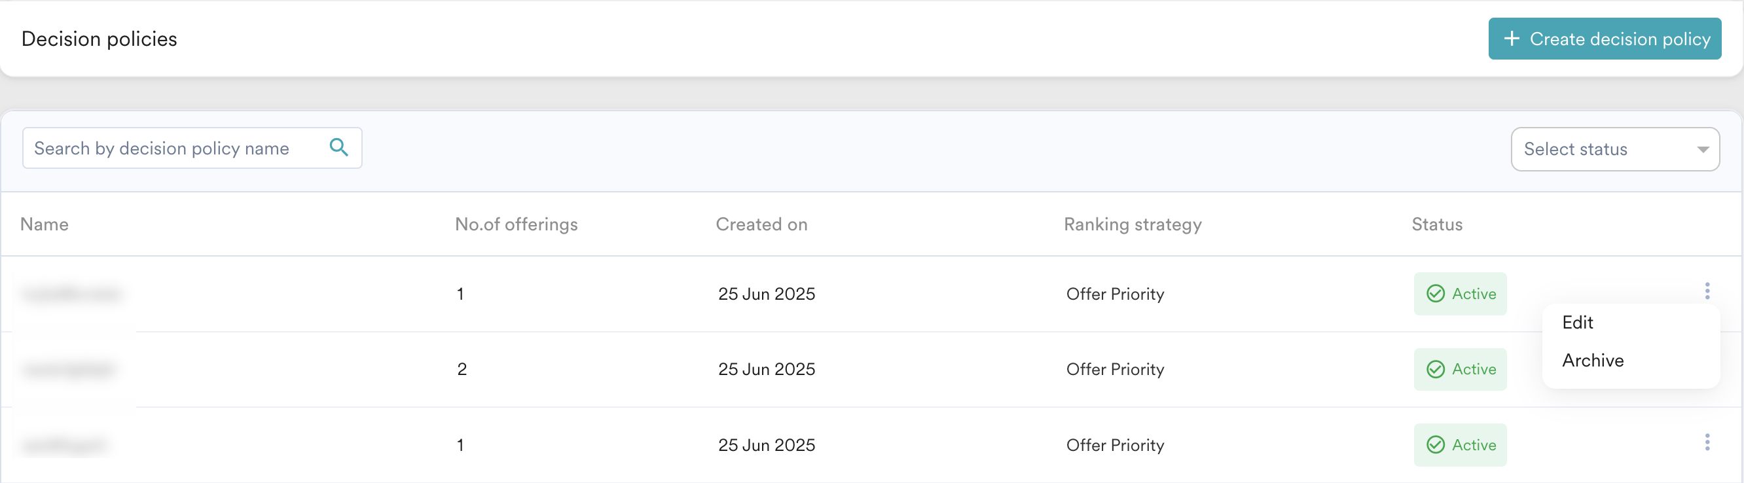Click the checkmark icon in the third Active badge
Screen dimensions: 1744x483
tap(1435, 445)
